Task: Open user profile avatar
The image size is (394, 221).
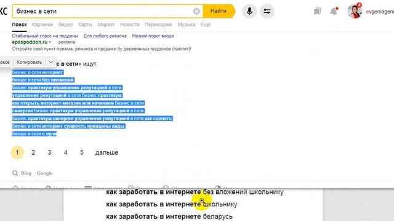Action: coord(355,11)
